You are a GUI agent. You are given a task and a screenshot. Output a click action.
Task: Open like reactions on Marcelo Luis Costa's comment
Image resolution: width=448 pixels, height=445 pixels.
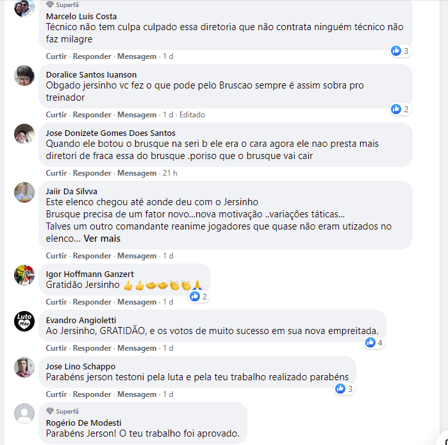coord(401,51)
